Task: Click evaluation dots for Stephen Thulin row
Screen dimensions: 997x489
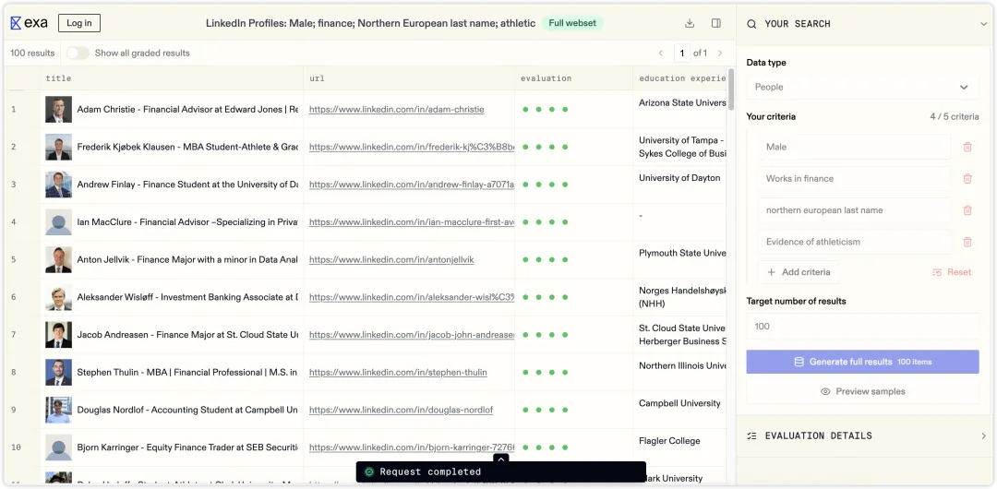Action: 545,372
